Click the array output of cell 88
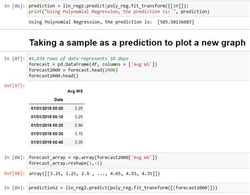The height and width of the screenshot is (195, 250). 94,174
